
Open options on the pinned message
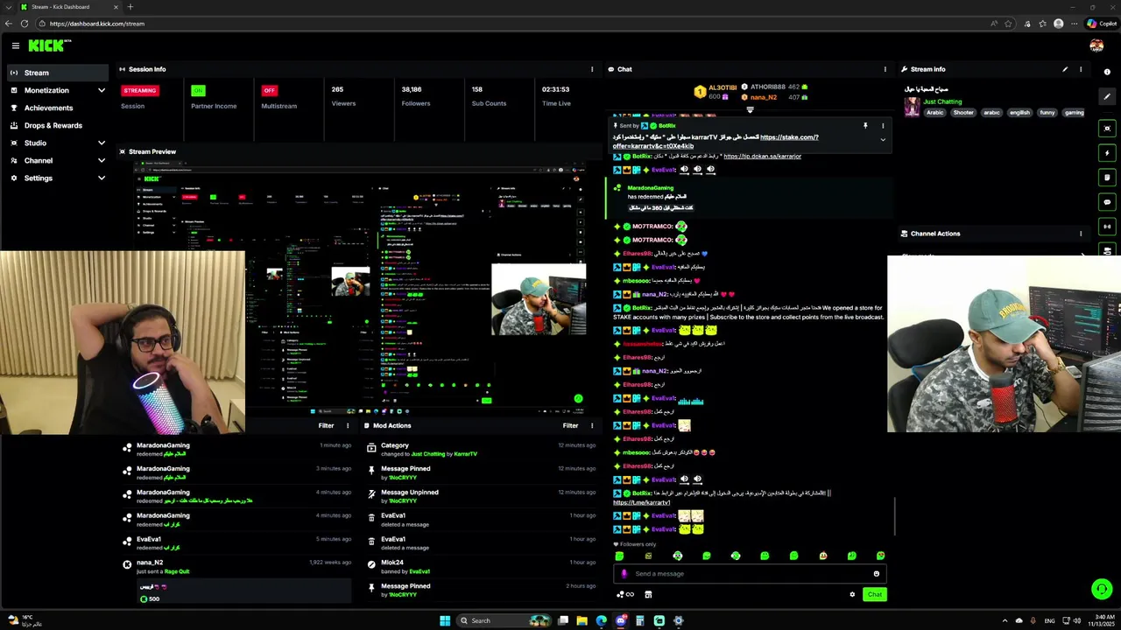[883, 126]
